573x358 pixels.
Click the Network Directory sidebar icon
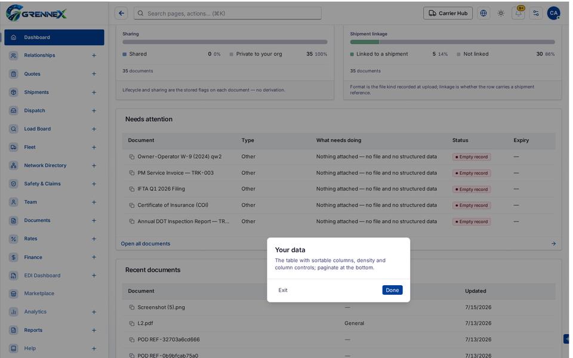[14, 165]
